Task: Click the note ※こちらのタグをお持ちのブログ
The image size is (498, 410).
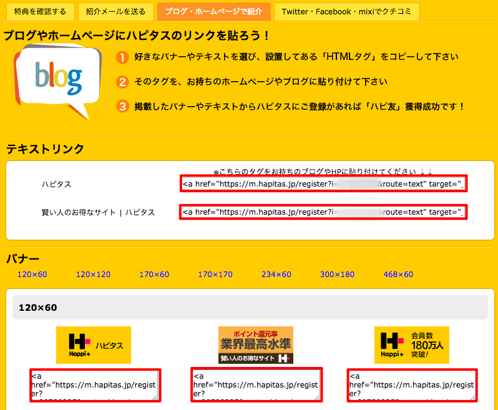Action: click(x=323, y=172)
